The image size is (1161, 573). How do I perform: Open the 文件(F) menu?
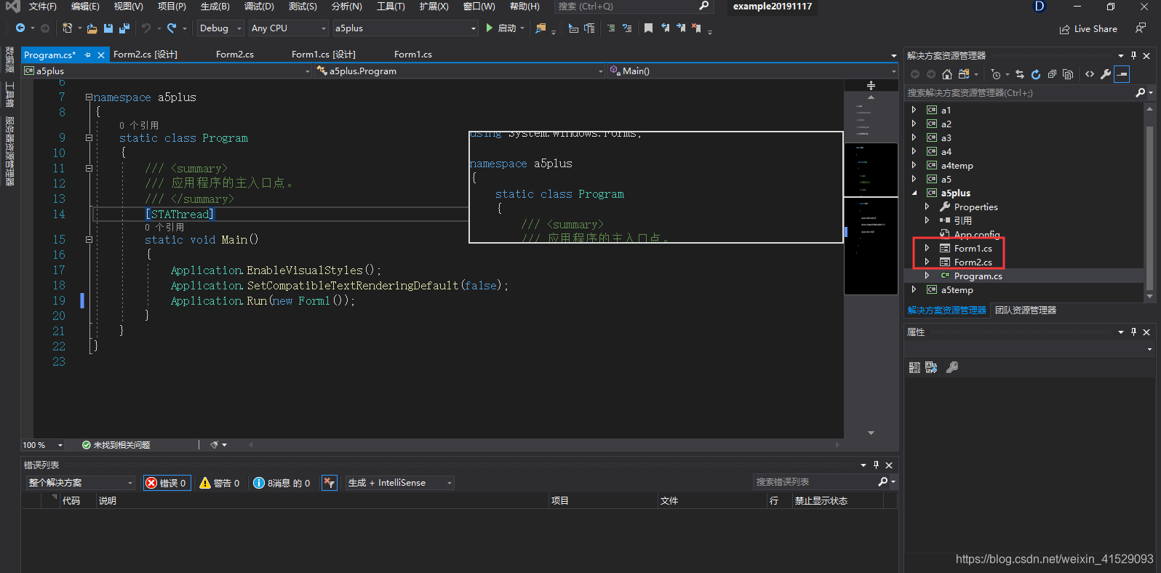click(42, 7)
